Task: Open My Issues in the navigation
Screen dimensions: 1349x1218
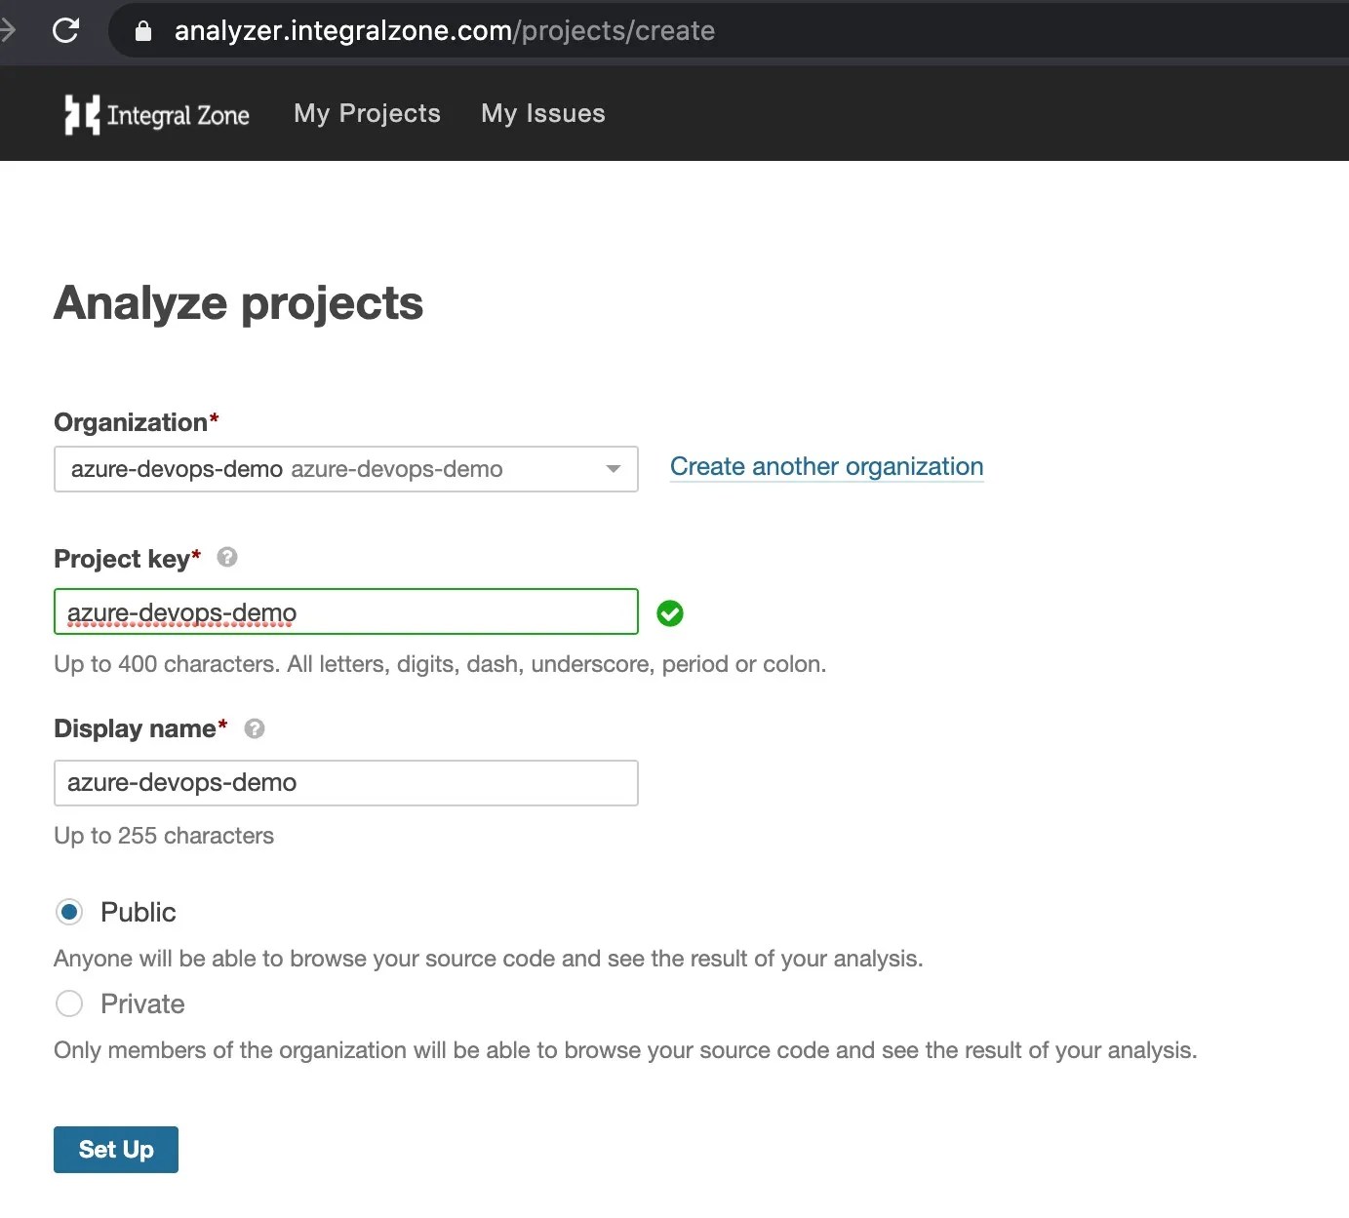Action: 543,113
